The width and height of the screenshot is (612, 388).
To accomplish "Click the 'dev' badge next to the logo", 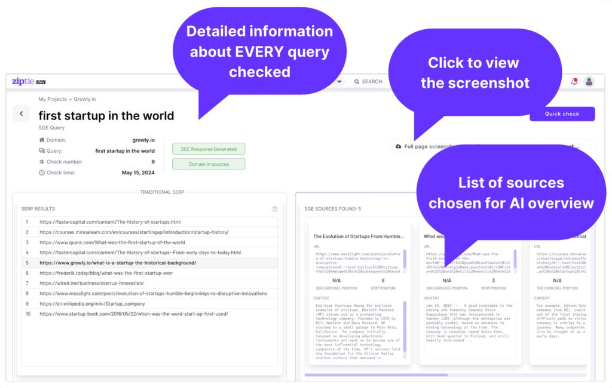I will pos(41,81).
